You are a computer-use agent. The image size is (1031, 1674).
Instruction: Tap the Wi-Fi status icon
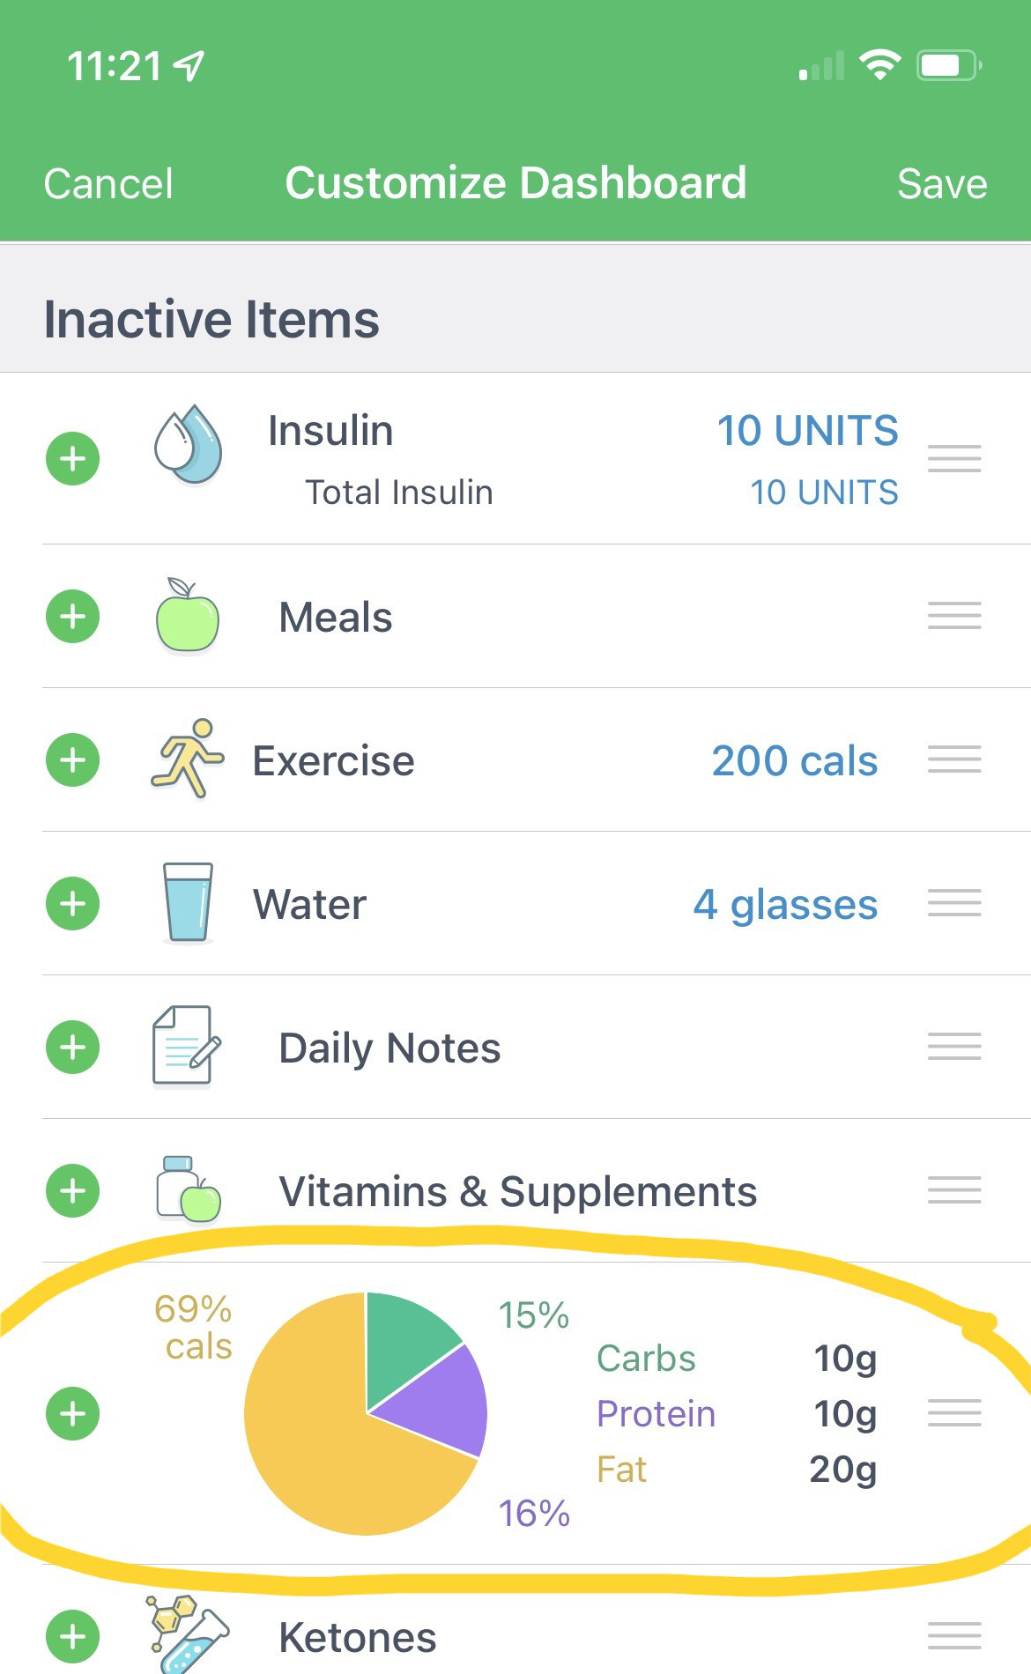[879, 64]
